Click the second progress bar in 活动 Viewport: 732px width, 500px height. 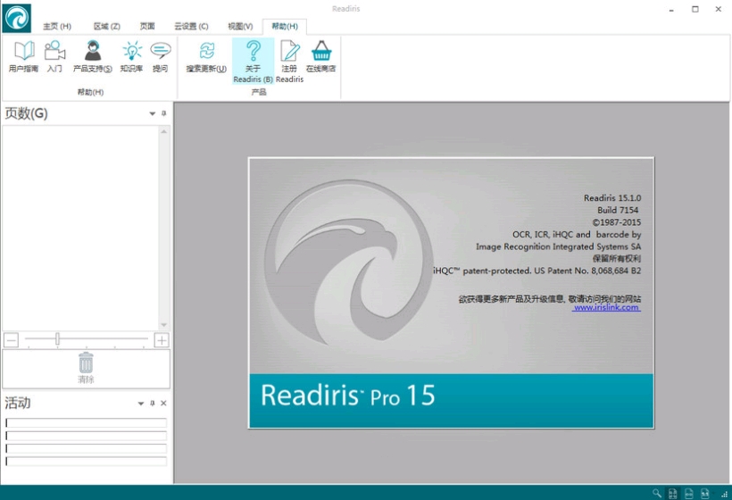tap(86, 436)
